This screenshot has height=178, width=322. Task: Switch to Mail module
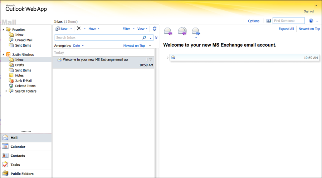pyautogui.click(x=26, y=138)
